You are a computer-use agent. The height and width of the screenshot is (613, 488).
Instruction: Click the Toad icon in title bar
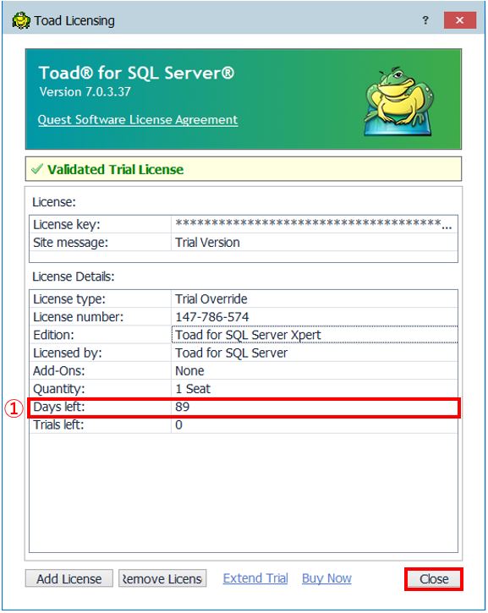(x=21, y=21)
